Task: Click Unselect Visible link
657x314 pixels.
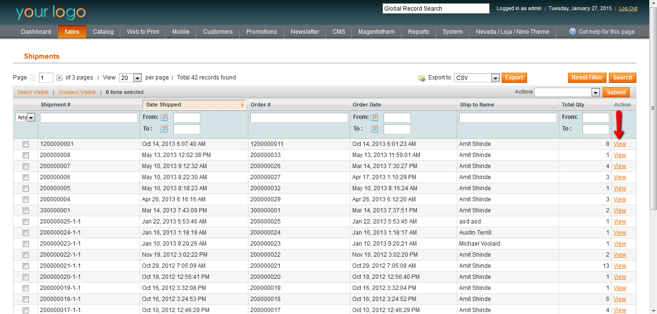Action: [x=77, y=92]
